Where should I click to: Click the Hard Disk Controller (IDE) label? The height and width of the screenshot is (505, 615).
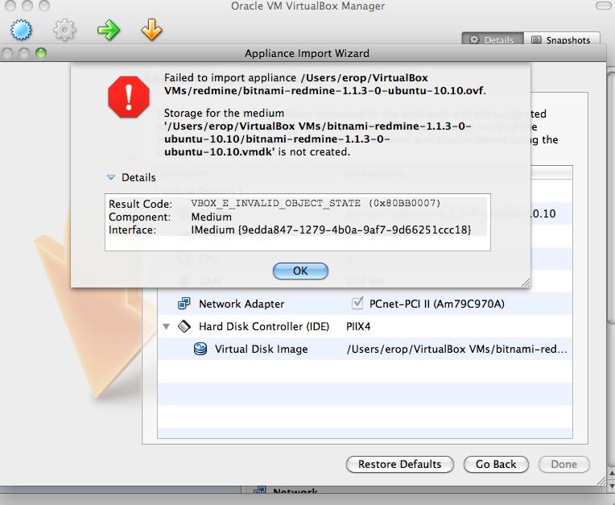pos(264,326)
